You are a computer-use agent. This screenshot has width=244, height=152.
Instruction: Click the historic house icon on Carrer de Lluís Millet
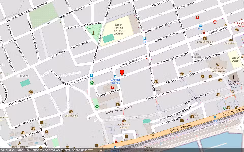pos(118,104)
